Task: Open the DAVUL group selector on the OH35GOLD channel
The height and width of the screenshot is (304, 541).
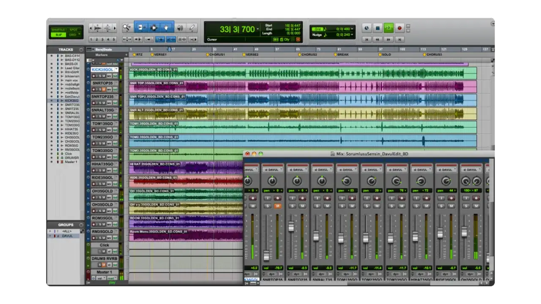Action: click(x=471, y=169)
